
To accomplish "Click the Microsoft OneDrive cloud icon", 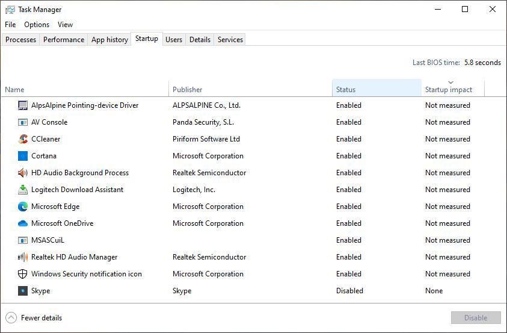I will pyautogui.click(x=23, y=223).
